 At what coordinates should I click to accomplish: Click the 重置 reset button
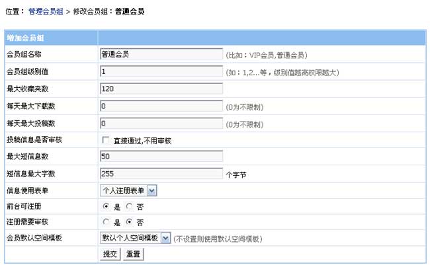pos(132,254)
